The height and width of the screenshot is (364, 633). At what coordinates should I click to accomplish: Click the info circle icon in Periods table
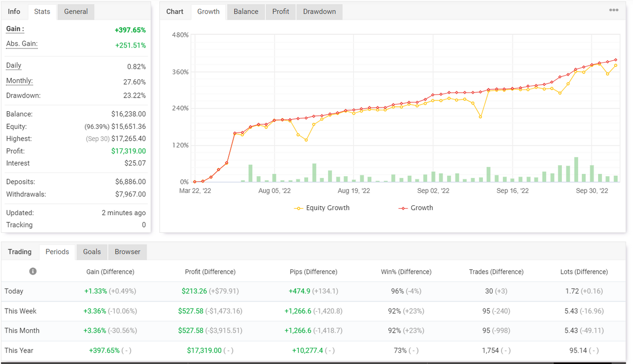coord(33,271)
